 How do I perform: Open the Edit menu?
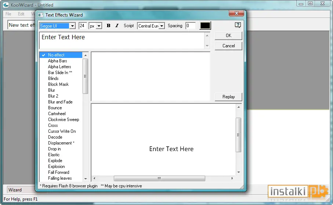point(21,14)
